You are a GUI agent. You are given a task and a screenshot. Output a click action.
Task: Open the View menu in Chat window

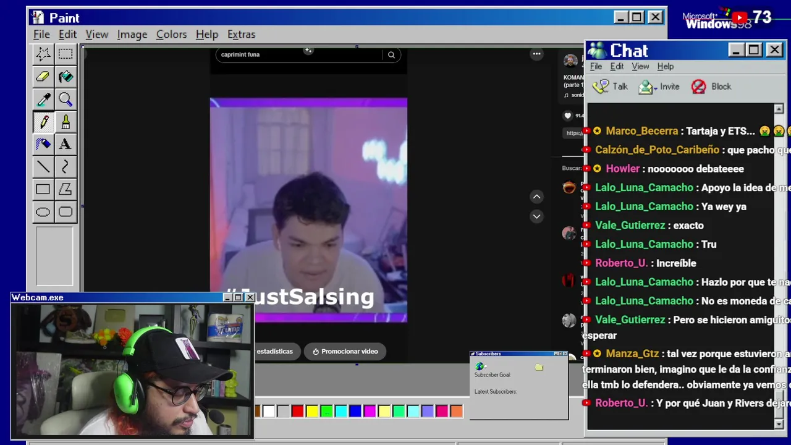click(x=640, y=66)
